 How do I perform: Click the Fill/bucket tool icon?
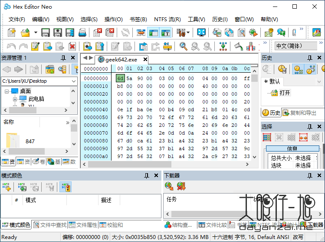(x=239, y=46)
